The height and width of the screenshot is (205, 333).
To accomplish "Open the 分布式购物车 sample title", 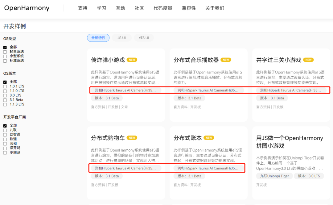I will [x=108, y=138].
